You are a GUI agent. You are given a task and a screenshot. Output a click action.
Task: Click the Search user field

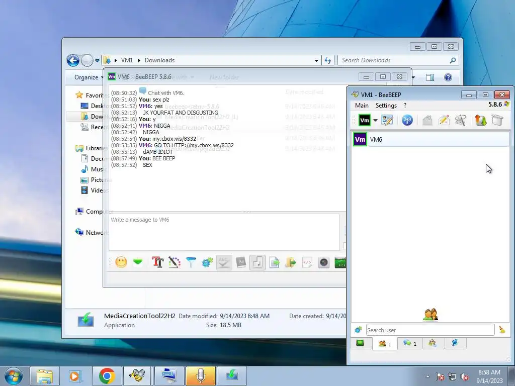pyautogui.click(x=431, y=330)
